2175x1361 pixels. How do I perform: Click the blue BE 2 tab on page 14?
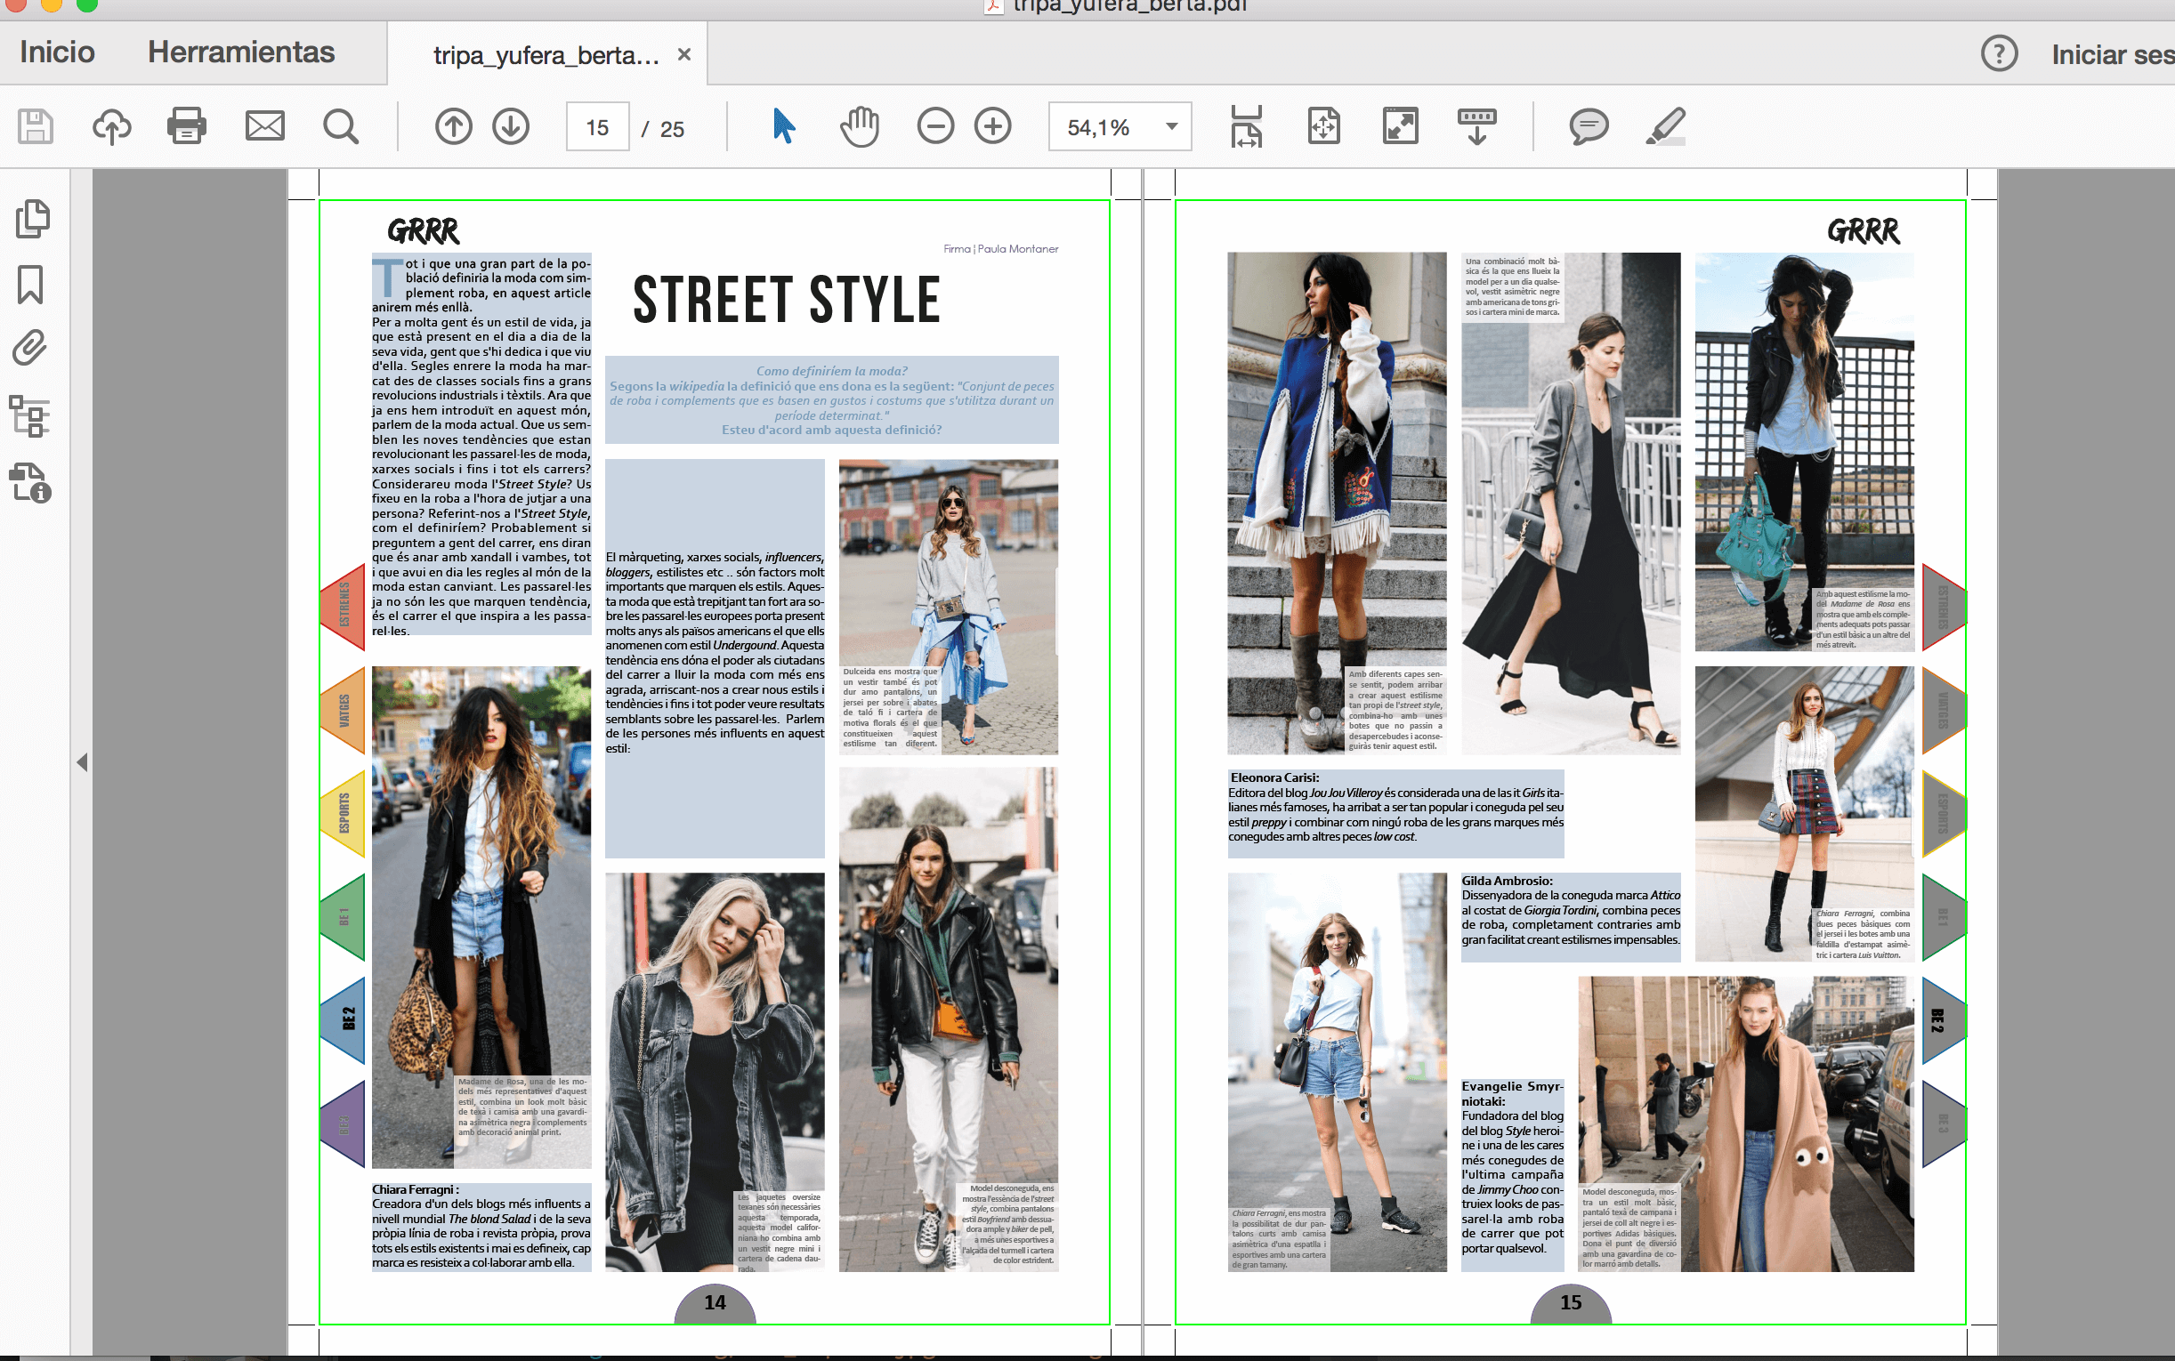[343, 1019]
